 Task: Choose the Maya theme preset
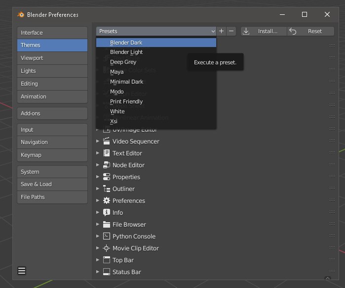(156, 72)
